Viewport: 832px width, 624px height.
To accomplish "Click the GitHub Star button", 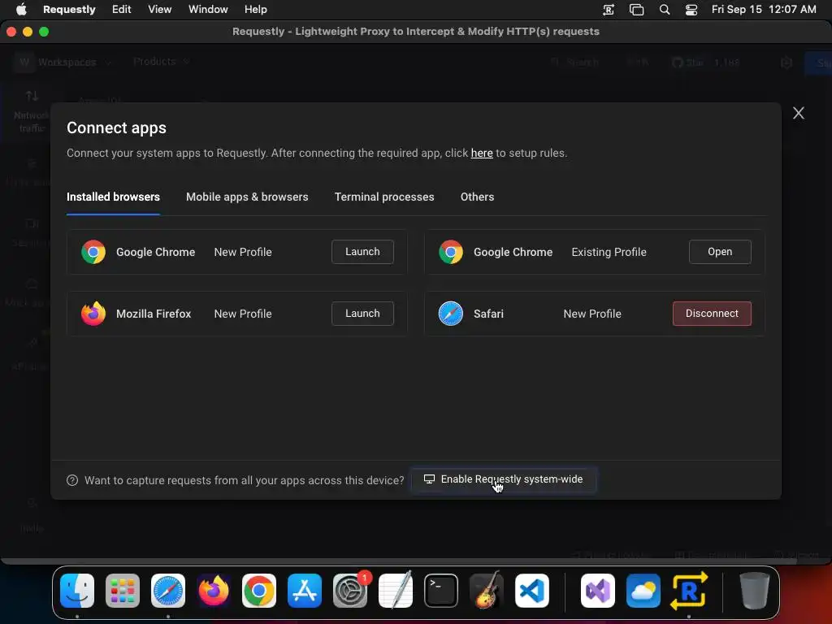I will pyautogui.click(x=706, y=63).
